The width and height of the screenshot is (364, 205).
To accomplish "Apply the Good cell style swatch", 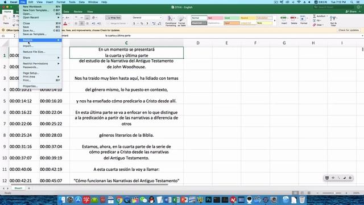I will [231, 18].
